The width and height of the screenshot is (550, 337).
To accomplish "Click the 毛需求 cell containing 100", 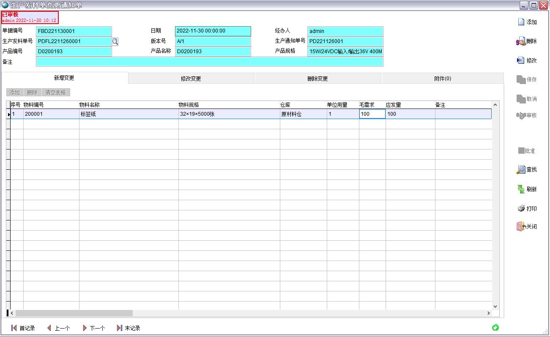I will [x=372, y=114].
